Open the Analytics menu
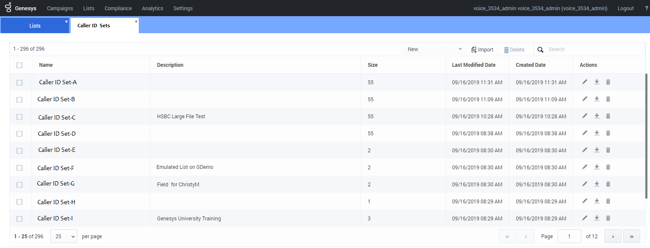The height and width of the screenshot is (248, 650). (x=152, y=9)
